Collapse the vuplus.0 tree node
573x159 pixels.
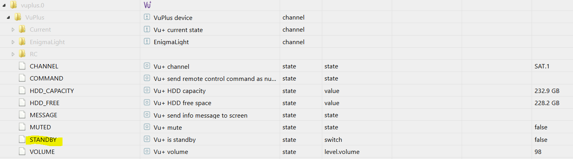(x=4, y=5)
